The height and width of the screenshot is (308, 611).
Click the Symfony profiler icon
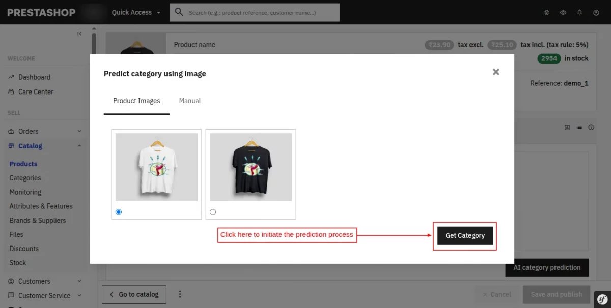[601, 298]
